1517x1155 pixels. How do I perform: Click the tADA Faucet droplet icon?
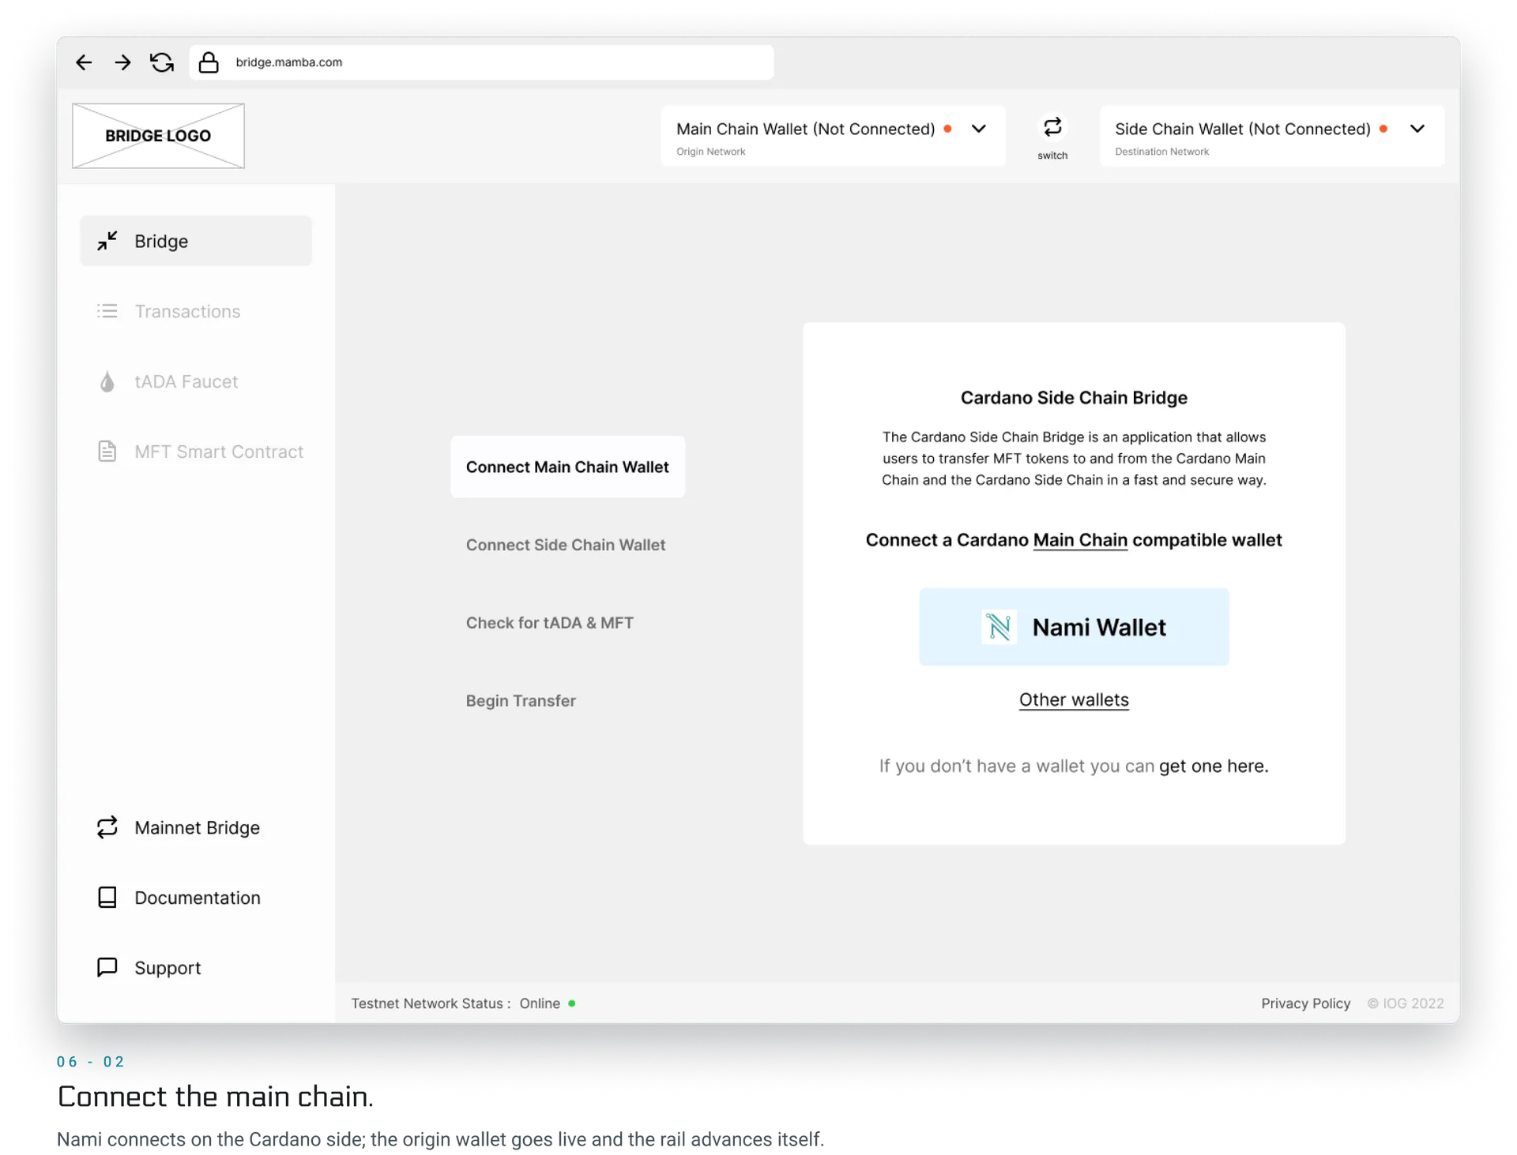(107, 381)
